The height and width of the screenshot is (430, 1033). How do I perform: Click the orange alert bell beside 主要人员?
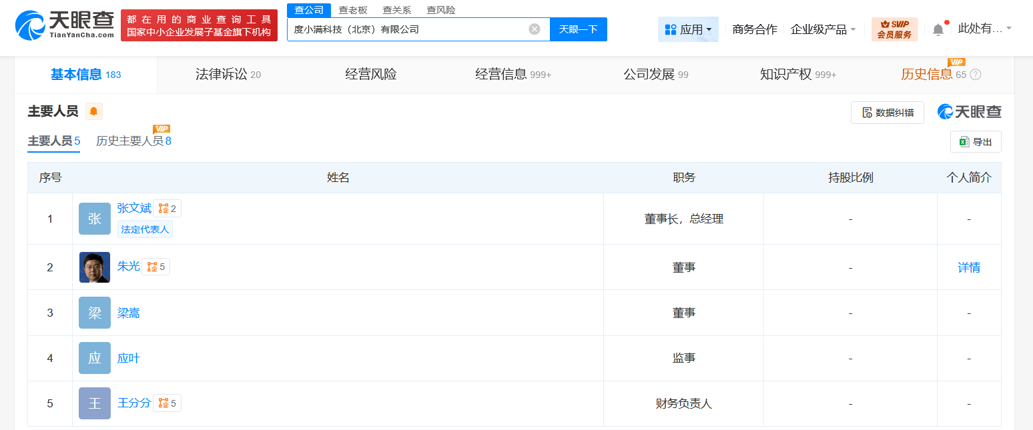point(94,111)
